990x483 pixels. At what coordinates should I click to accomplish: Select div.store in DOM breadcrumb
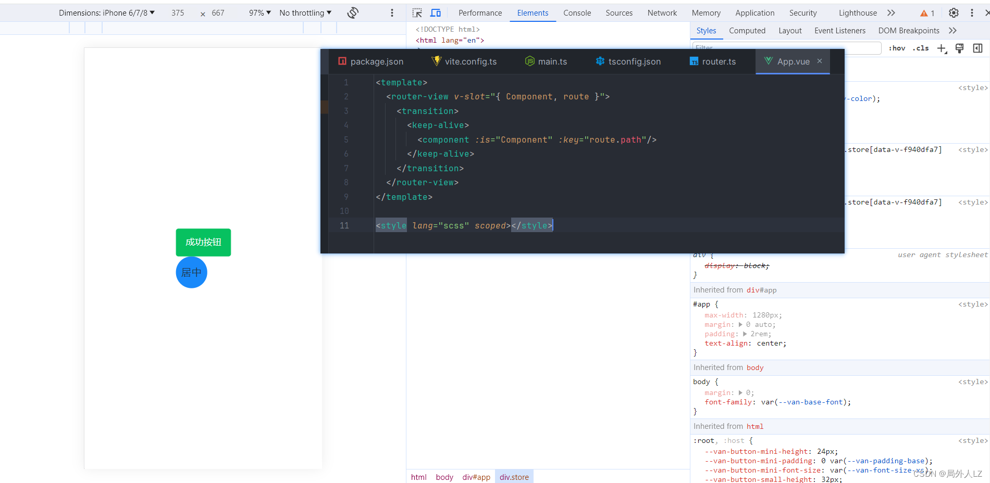click(514, 477)
